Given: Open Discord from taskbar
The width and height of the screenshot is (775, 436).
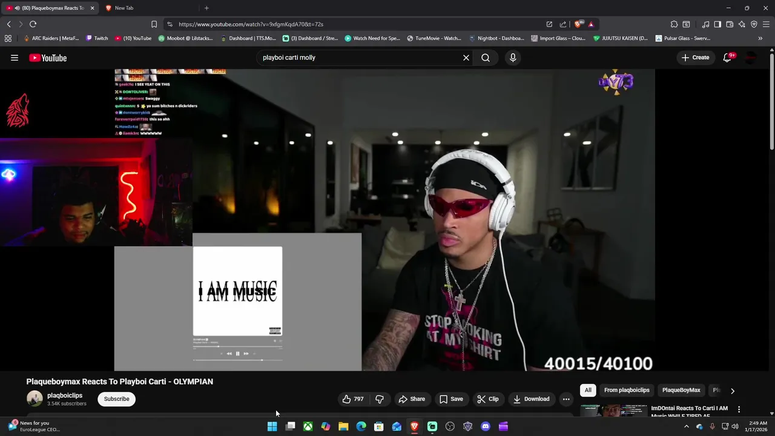Looking at the screenshot, I should 485,426.
